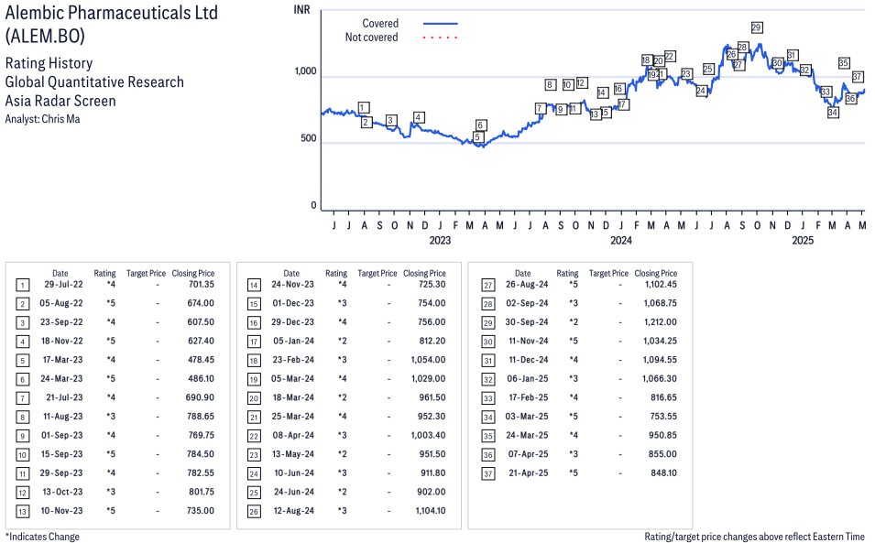Click the date 11-Aug-23
875x543 pixels.
63,416
